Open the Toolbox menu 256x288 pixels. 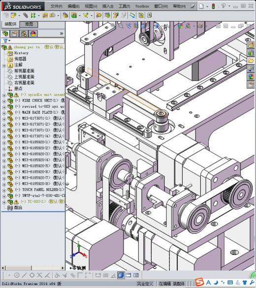pyautogui.click(x=142, y=6)
